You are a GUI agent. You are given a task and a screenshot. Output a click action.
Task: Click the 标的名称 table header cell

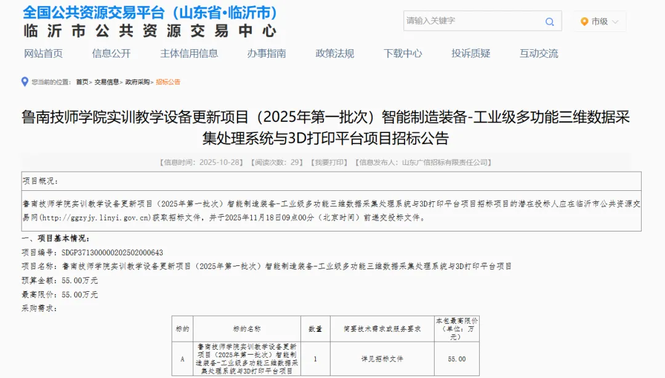tap(247, 329)
